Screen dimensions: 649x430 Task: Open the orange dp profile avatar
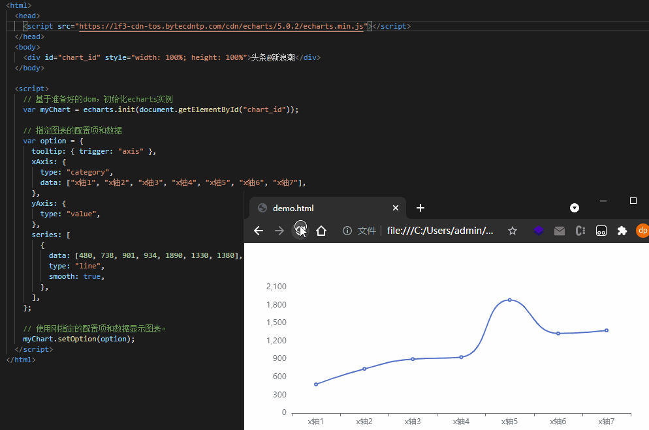642,231
